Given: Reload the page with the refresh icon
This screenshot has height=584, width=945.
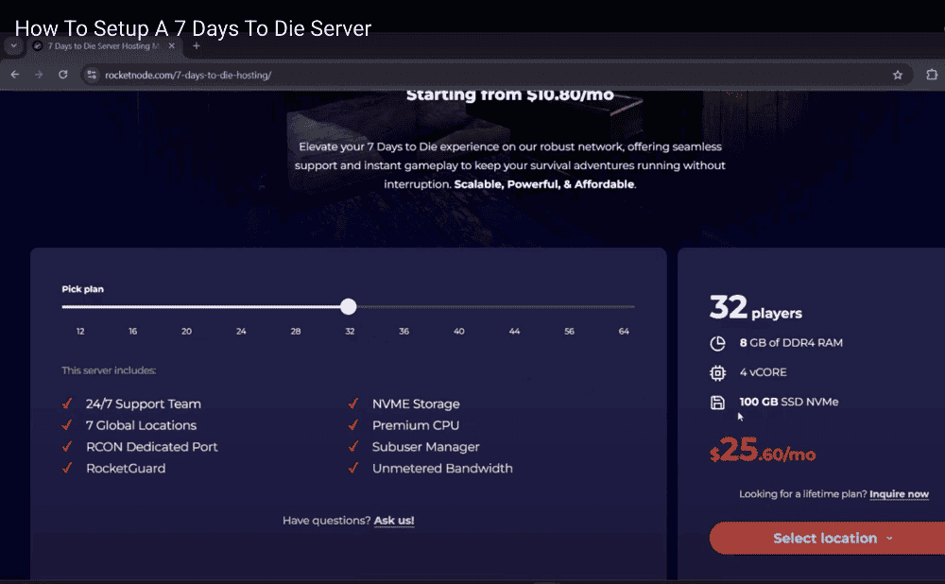Looking at the screenshot, I should [x=63, y=75].
